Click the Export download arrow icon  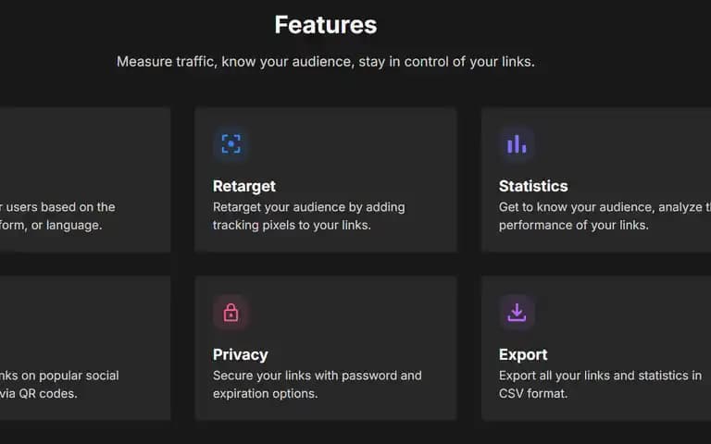pyautogui.click(x=517, y=313)
